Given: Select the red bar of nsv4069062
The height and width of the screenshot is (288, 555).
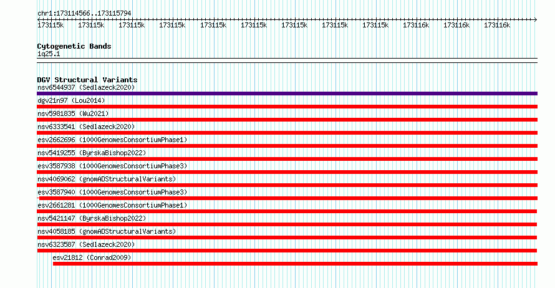Looking at the screenshot, I should click(x=287, y=185).
